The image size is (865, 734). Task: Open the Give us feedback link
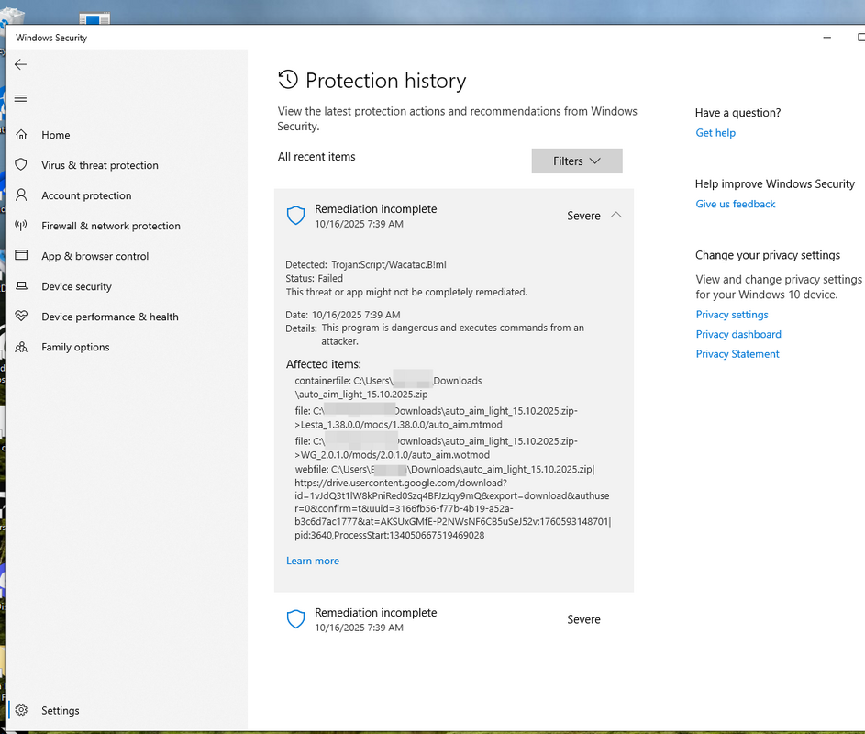point(735,204)
